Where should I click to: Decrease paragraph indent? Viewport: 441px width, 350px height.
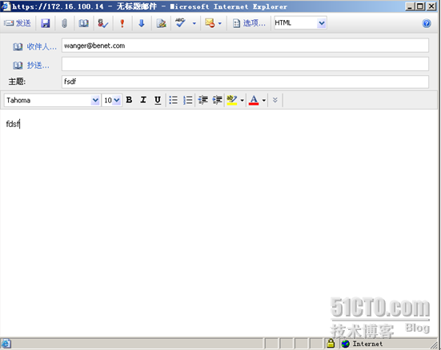tap(202, 100)
